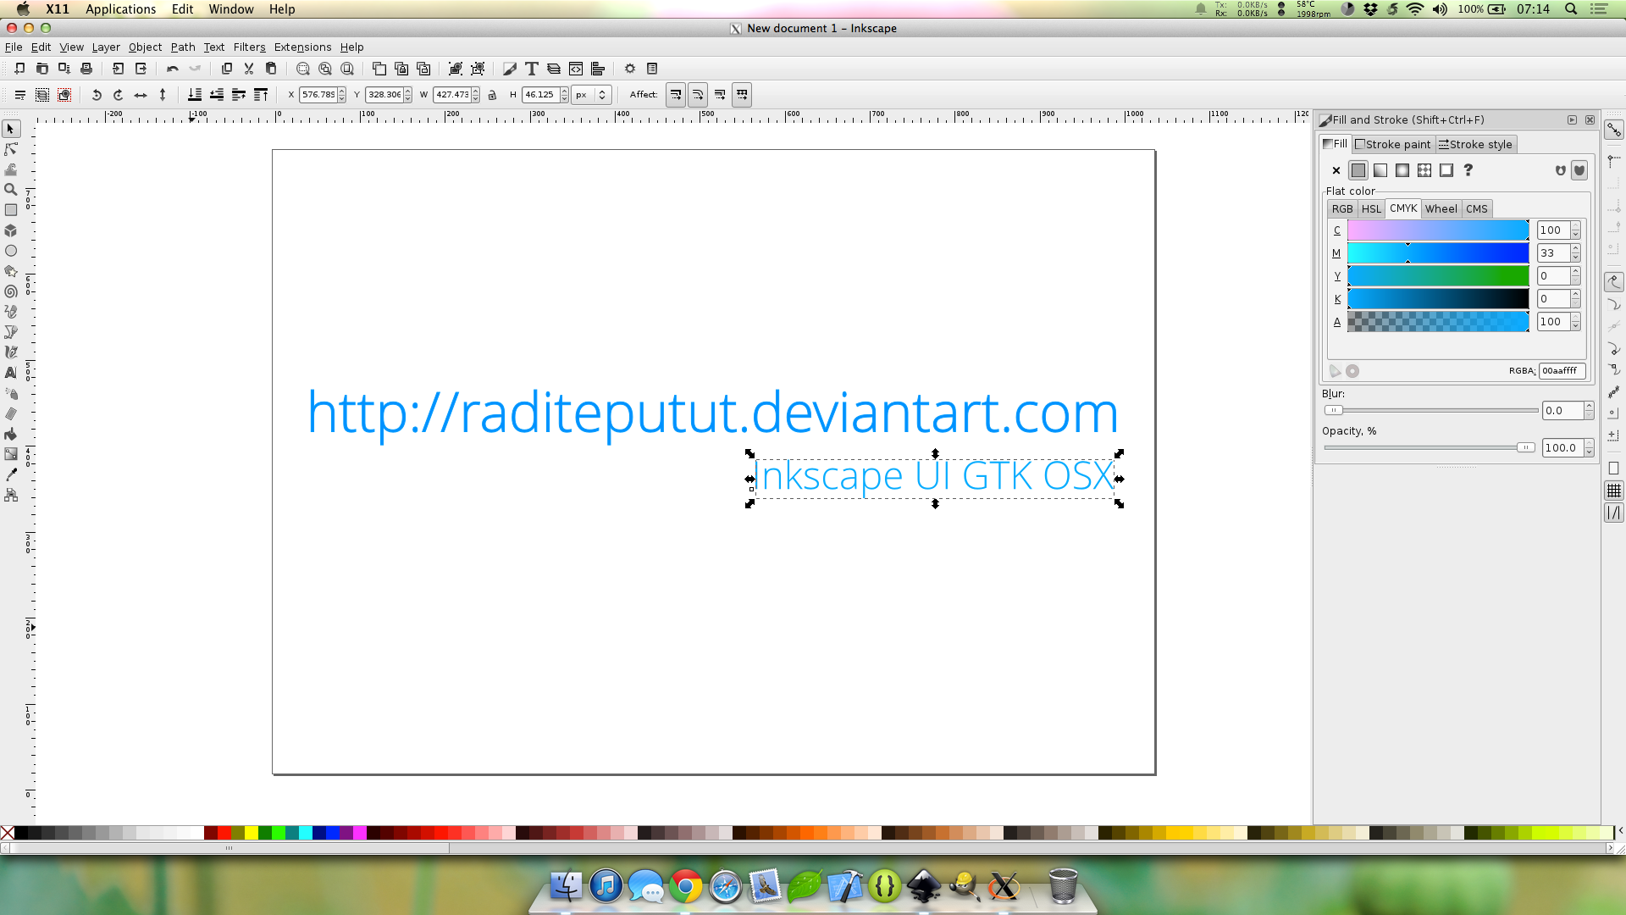1626x915 pixels.
Task: Open the Object menu
Action: tap(145, 47)
